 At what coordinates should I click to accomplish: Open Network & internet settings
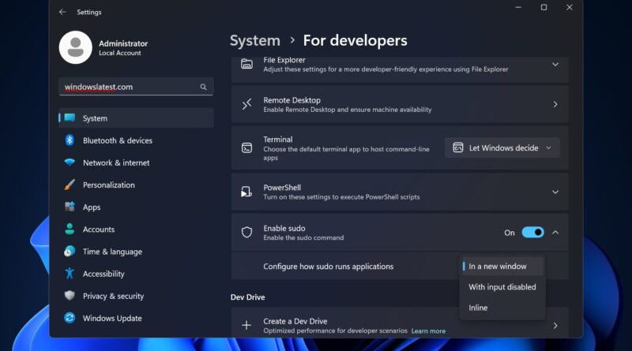pyautogui.click(x=136, y=162)
